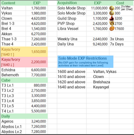Click the red Guild Shop bloodstone icon
134x135 pixels.
(112, 18)
